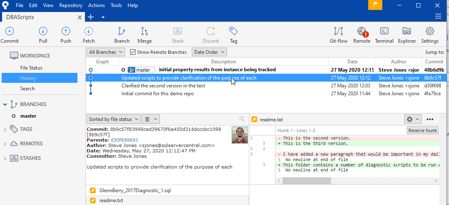Open the Actions menu
This screenshot has height=205, width=449.
coord(97,5)
